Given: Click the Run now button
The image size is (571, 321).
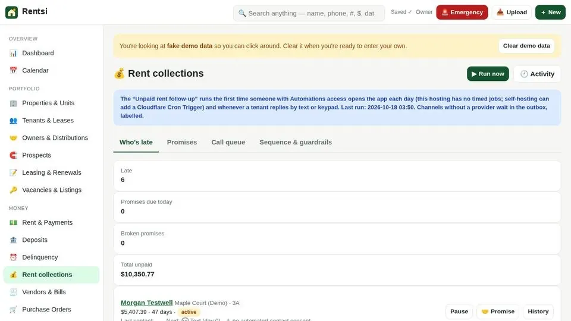Looking at the screenshot, I should (488, 74).
